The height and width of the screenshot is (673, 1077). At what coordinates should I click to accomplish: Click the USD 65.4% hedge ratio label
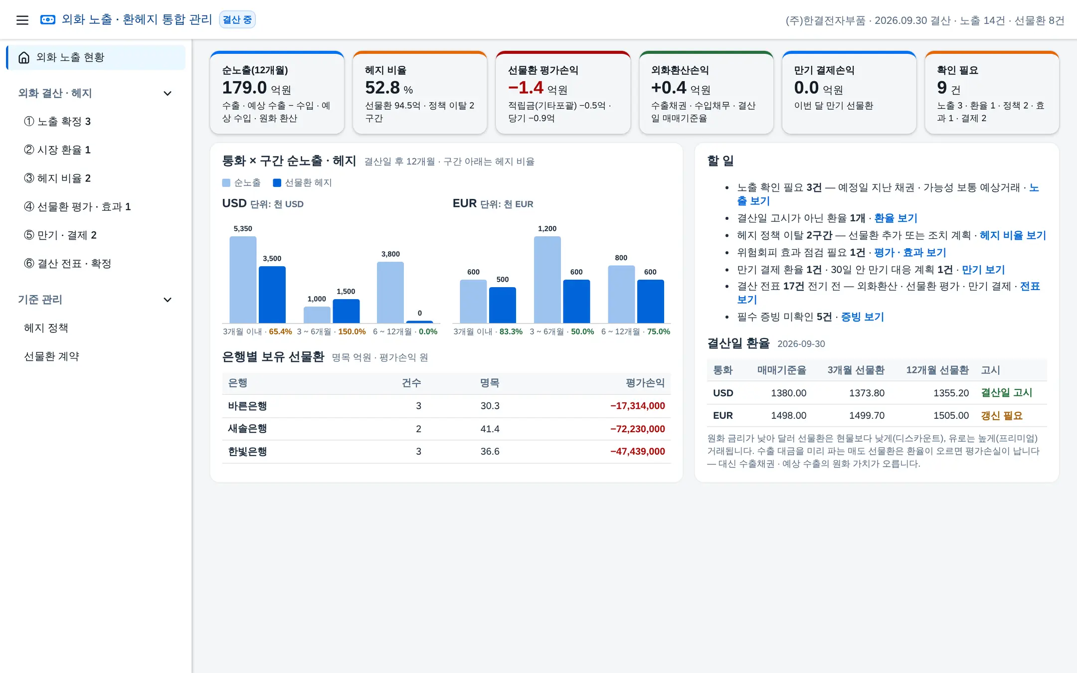[x=280, y=332]
